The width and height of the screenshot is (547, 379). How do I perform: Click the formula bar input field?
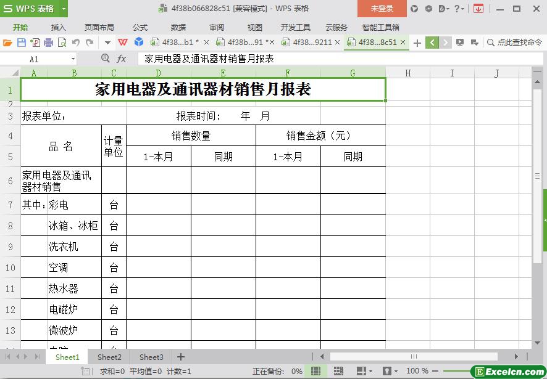[x=333, y=59]
